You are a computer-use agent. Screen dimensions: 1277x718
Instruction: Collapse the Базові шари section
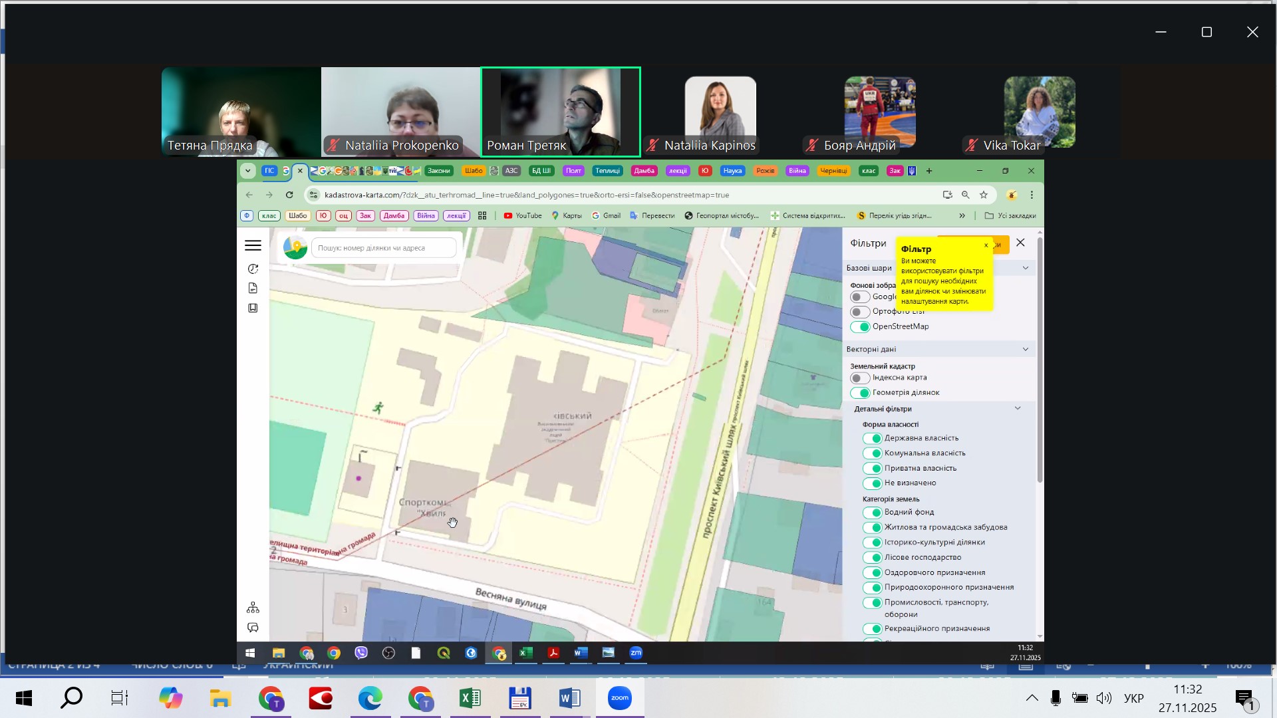(1025, 268)
